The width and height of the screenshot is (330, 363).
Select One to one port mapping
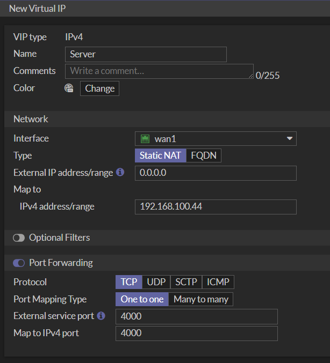(142, 299)
